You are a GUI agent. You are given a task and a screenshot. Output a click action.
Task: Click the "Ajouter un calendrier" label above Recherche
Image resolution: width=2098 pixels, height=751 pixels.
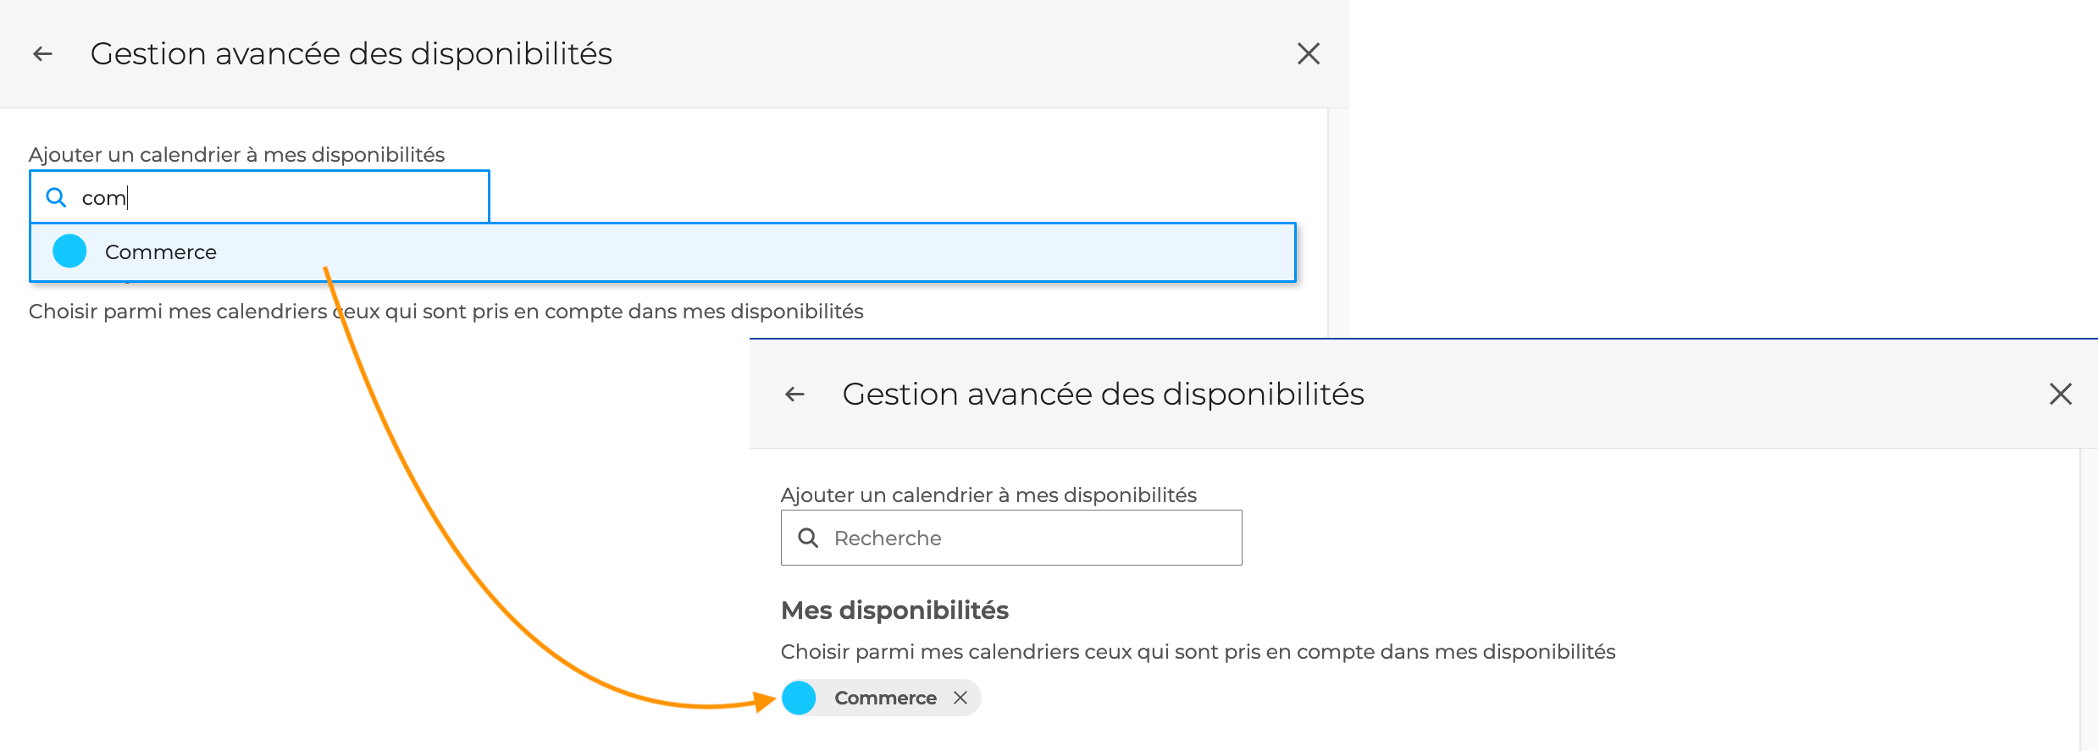pos(988,495)
